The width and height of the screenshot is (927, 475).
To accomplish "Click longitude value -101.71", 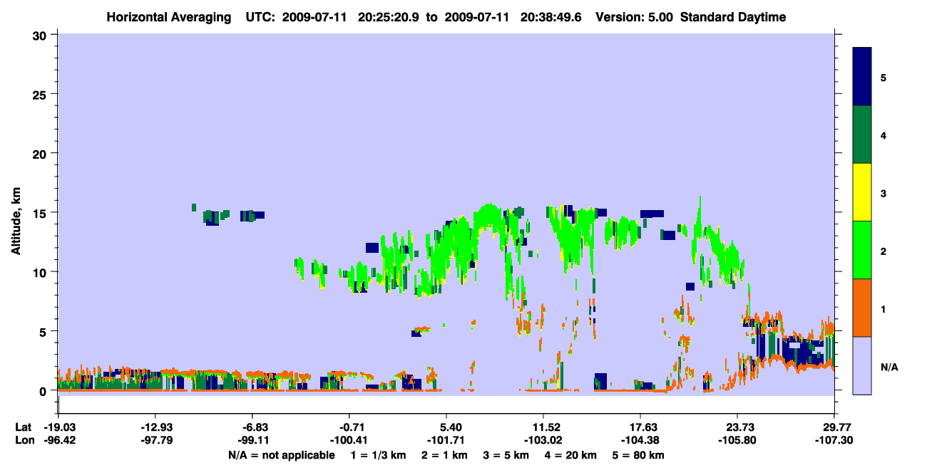I will click(446, 440).
